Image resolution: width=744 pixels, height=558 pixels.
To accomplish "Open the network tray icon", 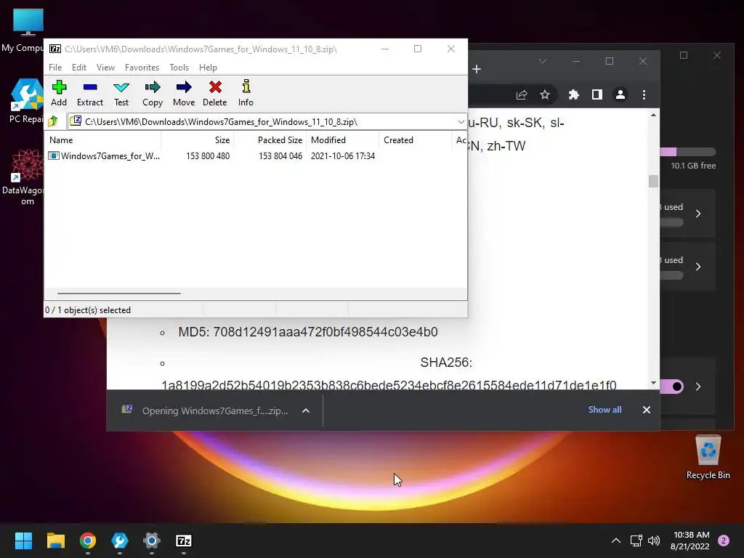I will click(x=636, y=541).
